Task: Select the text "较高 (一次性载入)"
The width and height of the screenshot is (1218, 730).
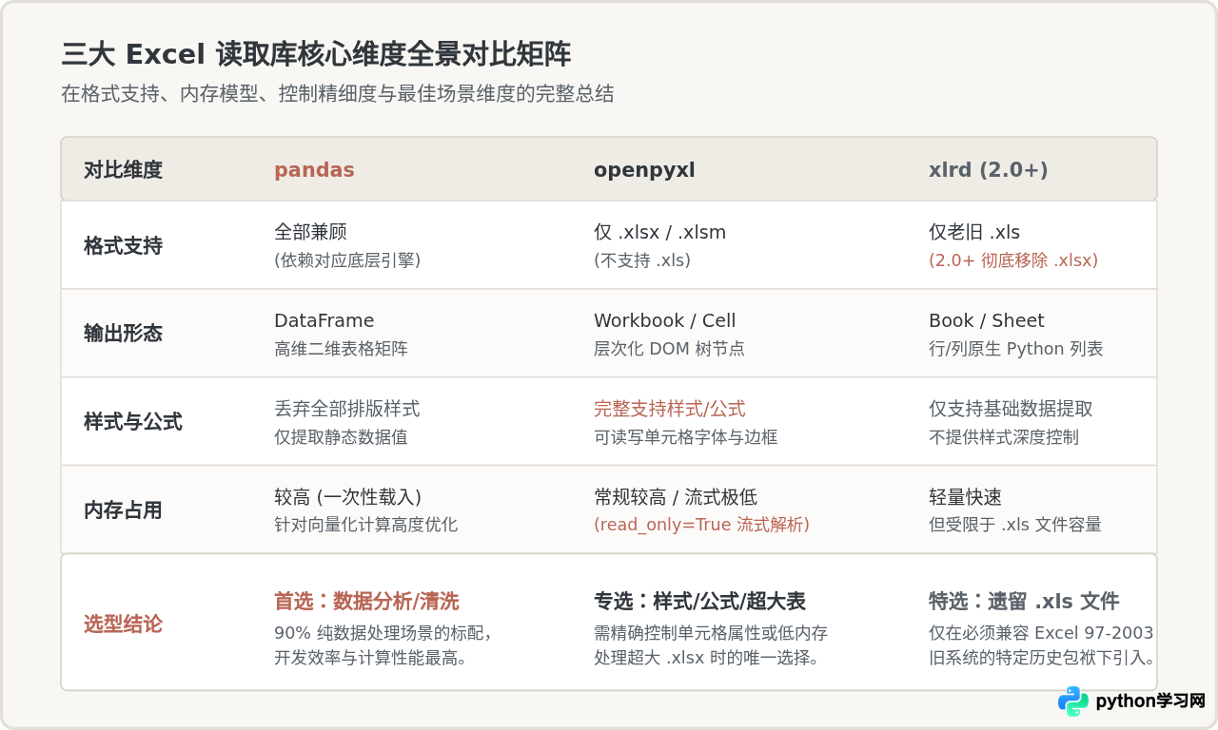Action: (x=348, y=497)
